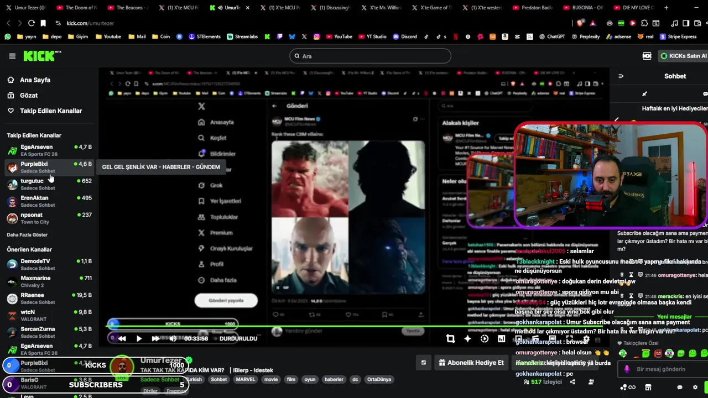The width and height of the screenshot is (708, 398).
Task: Open the Coin bookmarks folder
Action: 160,36
